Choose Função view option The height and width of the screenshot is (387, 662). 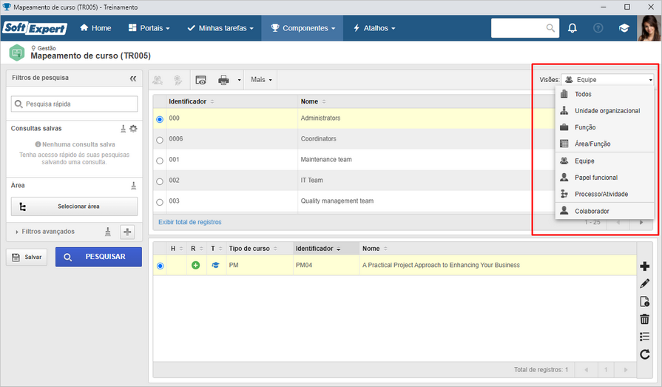604,127
